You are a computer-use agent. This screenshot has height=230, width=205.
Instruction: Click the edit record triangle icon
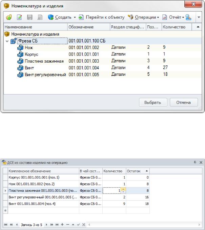click(73, 225)
